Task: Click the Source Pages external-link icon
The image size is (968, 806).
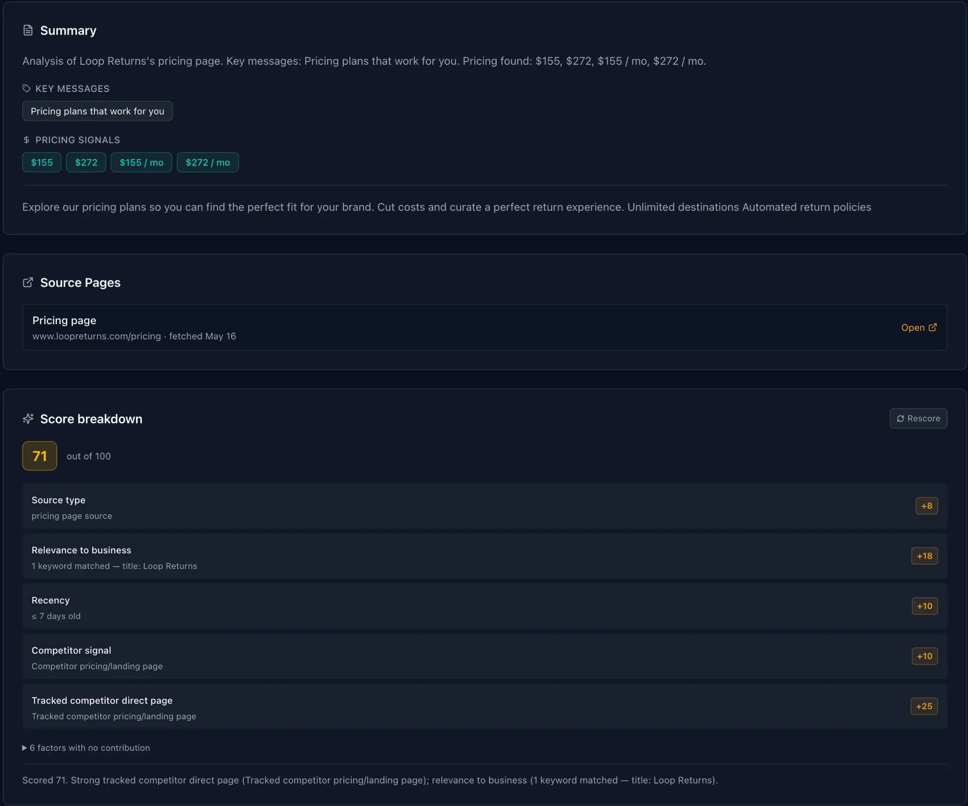Action: (28, 282)
